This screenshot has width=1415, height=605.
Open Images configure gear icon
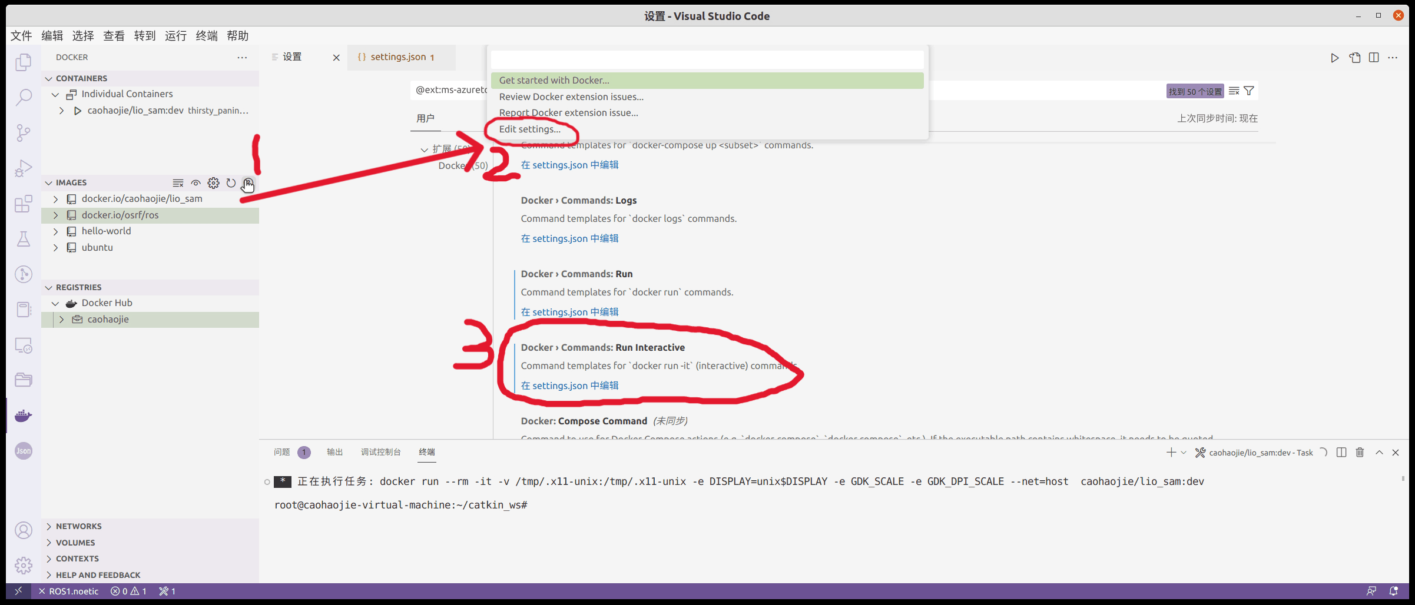213,183
